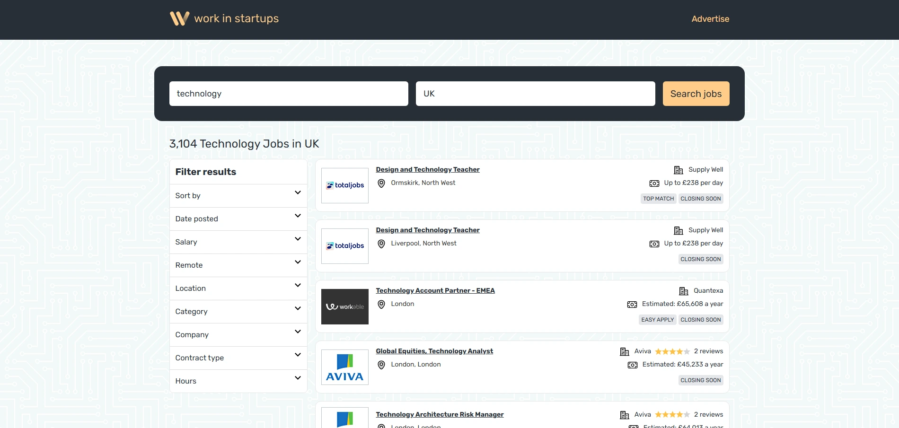Open Technology Account Partner - EMEA job
The width and height of the screenshot is (899, 428).
click(435, 290)
